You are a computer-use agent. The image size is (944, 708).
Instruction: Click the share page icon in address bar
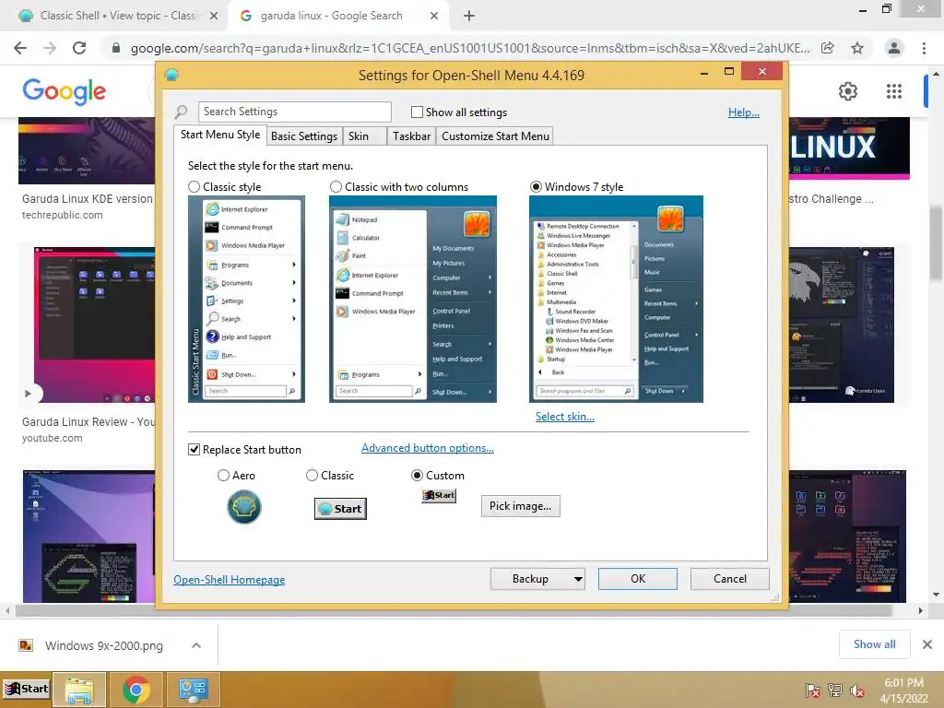click(x=828, y=48)
